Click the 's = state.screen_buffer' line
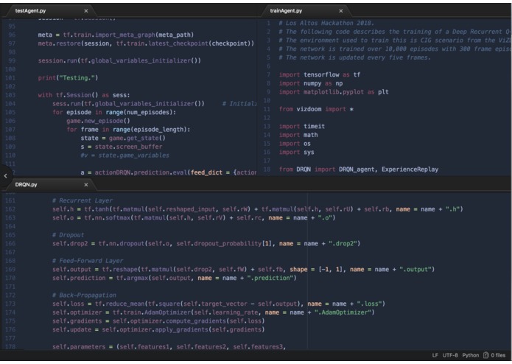The height and width of the screenshot is (364, 512). [x=122, y=147]
